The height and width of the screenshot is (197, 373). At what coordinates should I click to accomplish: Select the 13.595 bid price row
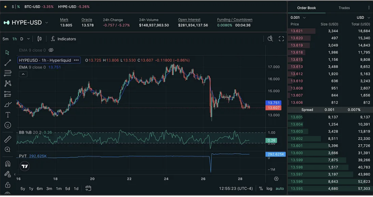click(330, 189)
